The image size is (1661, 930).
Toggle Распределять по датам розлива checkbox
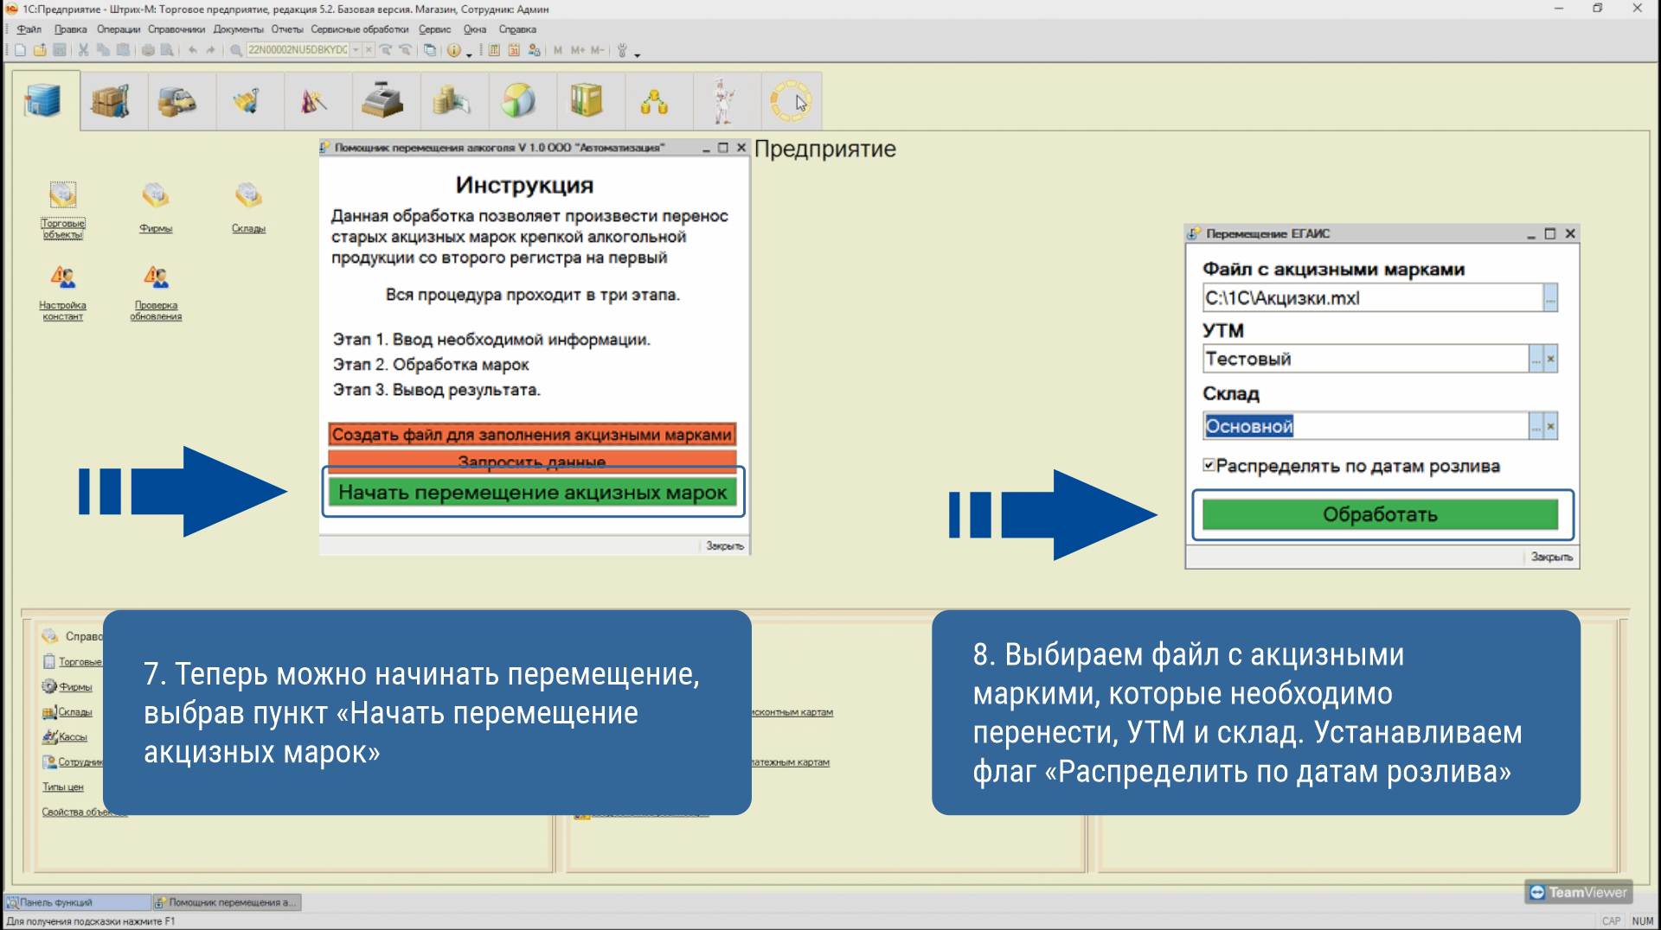[x=1209, y=465]
